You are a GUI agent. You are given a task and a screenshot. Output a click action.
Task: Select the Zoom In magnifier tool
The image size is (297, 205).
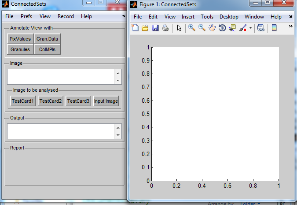coord(192,28)
